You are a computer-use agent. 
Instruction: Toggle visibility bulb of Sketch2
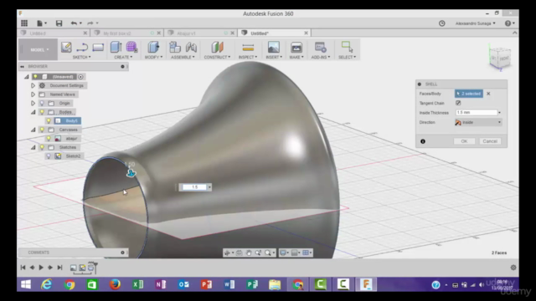click(x=49, y=156)
